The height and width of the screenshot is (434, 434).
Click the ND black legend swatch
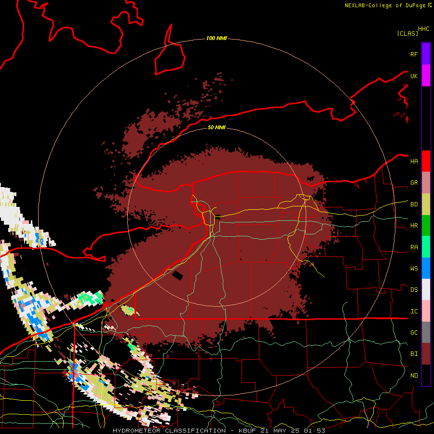coord(426,375)
